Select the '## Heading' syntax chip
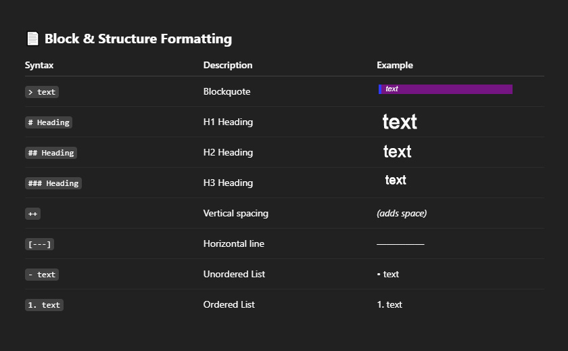568x351 pixels. click(51, 153)
